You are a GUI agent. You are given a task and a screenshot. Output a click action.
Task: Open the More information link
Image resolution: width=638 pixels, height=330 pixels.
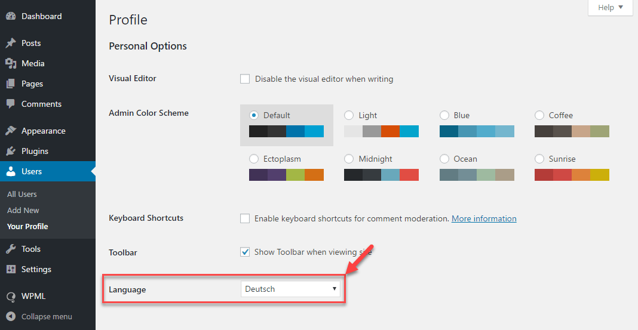484,218
